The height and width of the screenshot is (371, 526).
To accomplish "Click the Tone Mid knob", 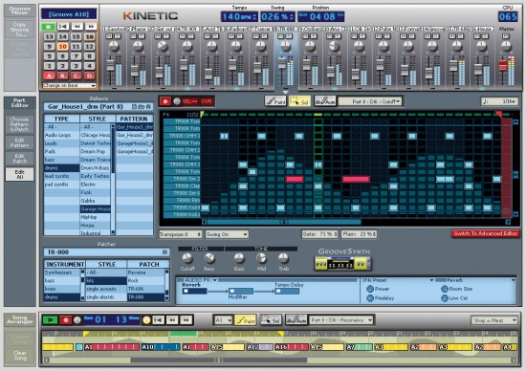I will point(261,258).
